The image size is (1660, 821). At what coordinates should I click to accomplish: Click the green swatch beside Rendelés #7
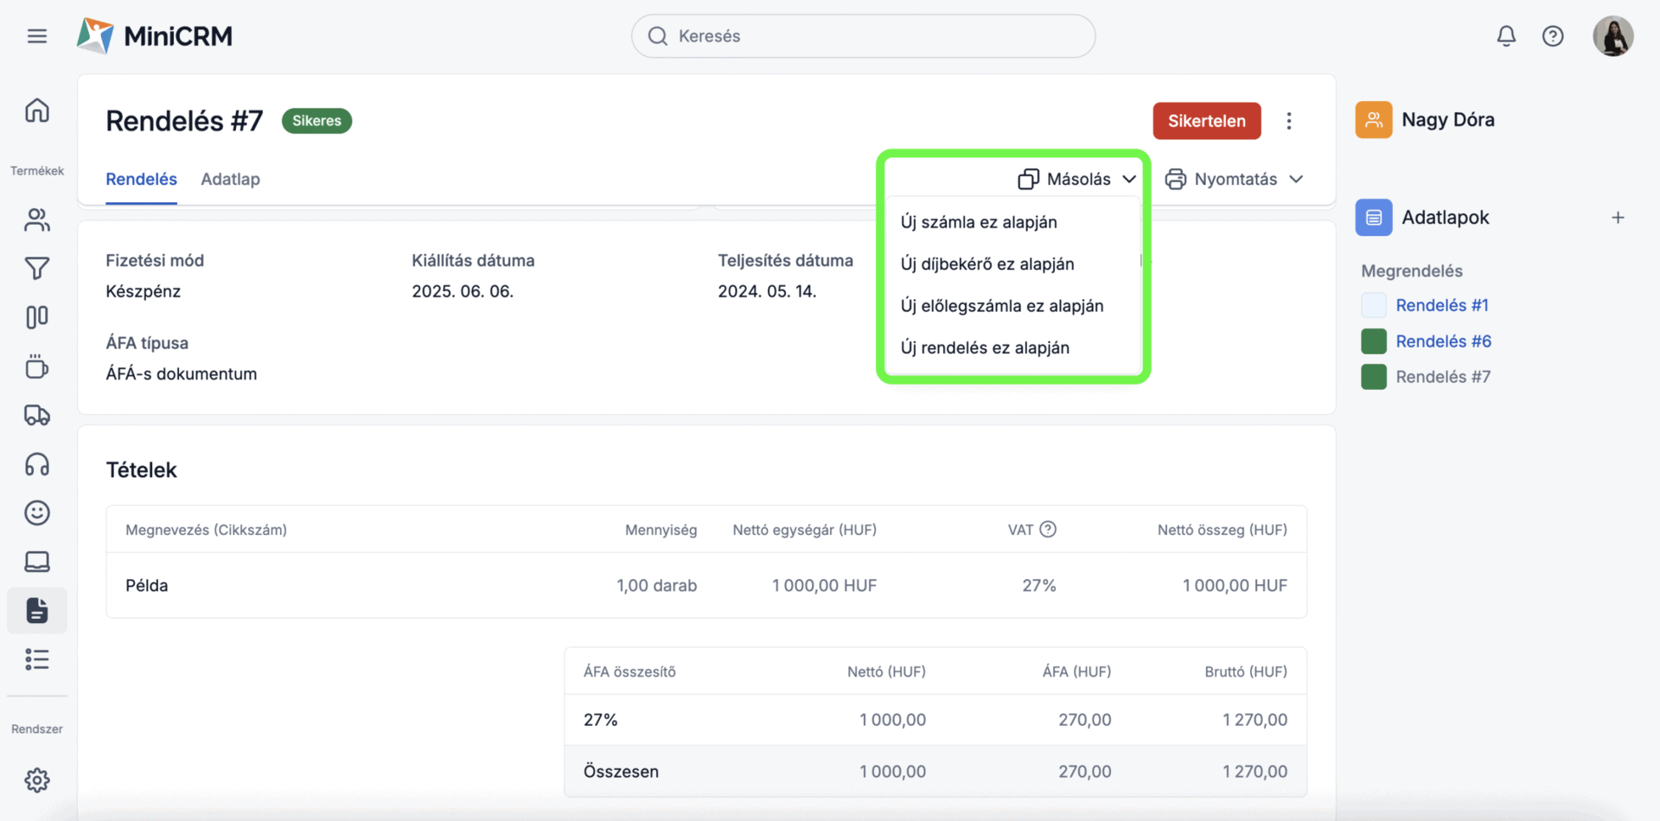pyautogui.click(x=1374, y=377)
